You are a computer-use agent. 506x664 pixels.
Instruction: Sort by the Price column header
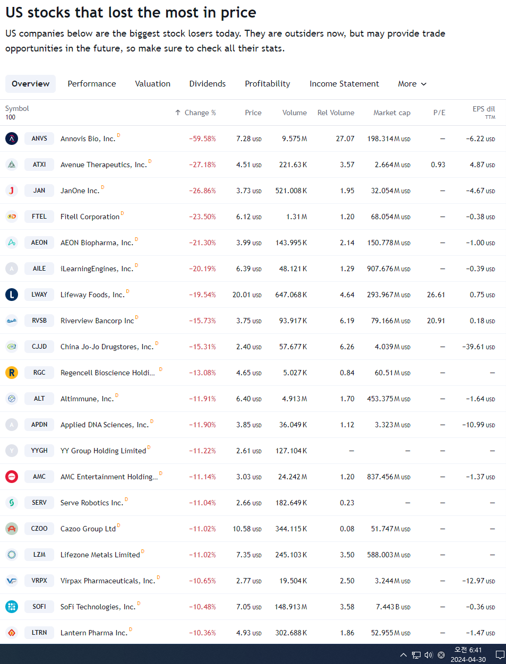pyautogui.click(x=253, y=113)
